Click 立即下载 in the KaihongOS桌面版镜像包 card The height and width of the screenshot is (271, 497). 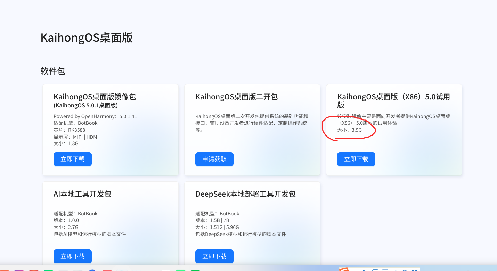pyautogui.click(x=73, y=159)
